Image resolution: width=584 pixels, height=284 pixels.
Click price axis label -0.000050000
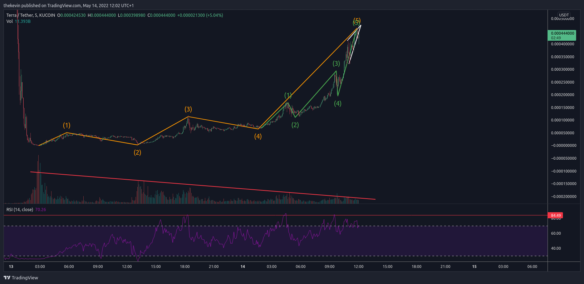564,158
